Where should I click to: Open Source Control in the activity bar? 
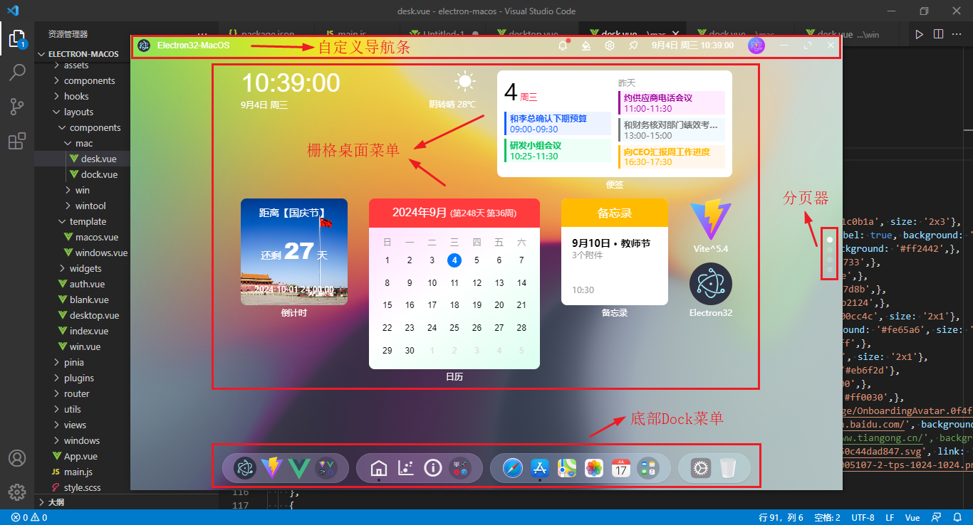pos(17,107)
